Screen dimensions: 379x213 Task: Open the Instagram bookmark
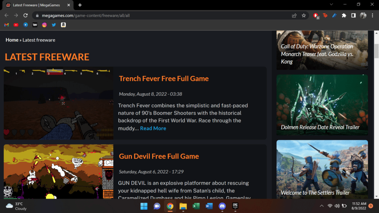44,25
